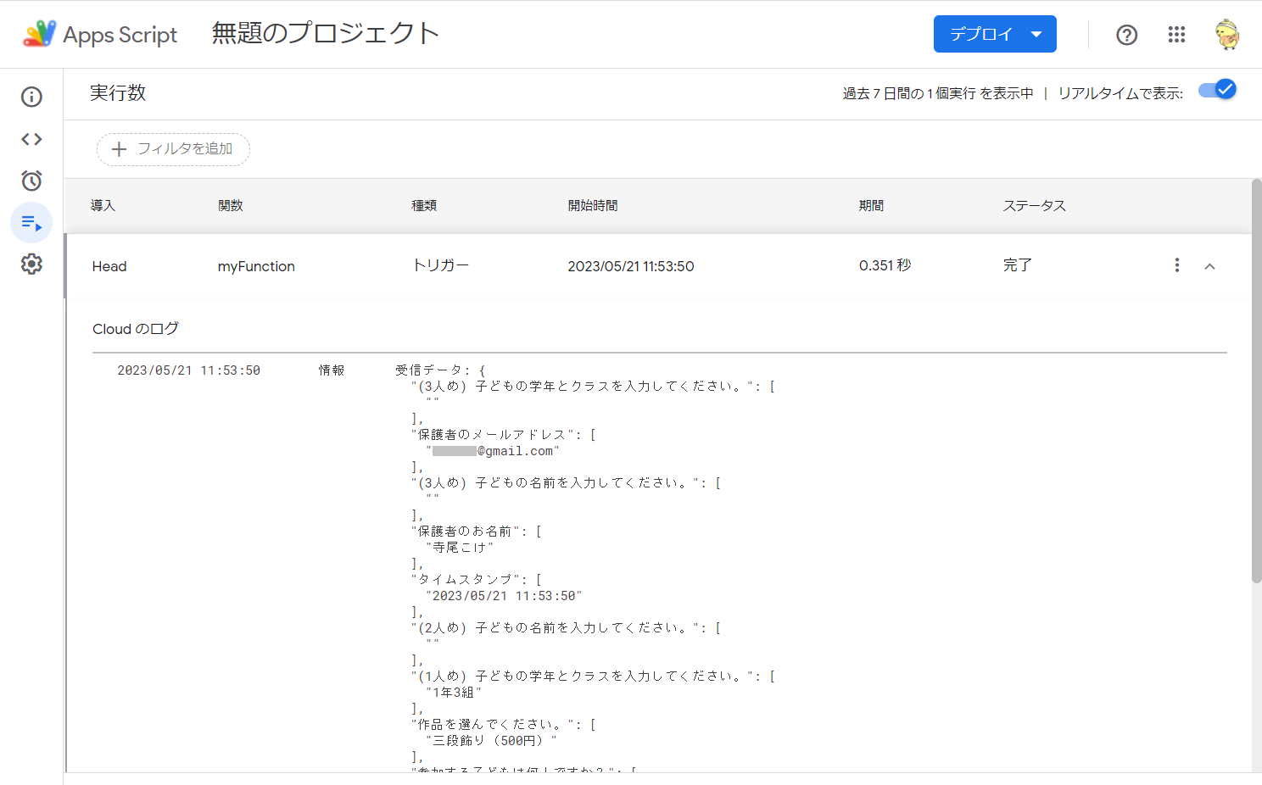This screenshot has height=785, width=1262.
Task: Open the project Overview panel
Action: click(x=31, y=97)
